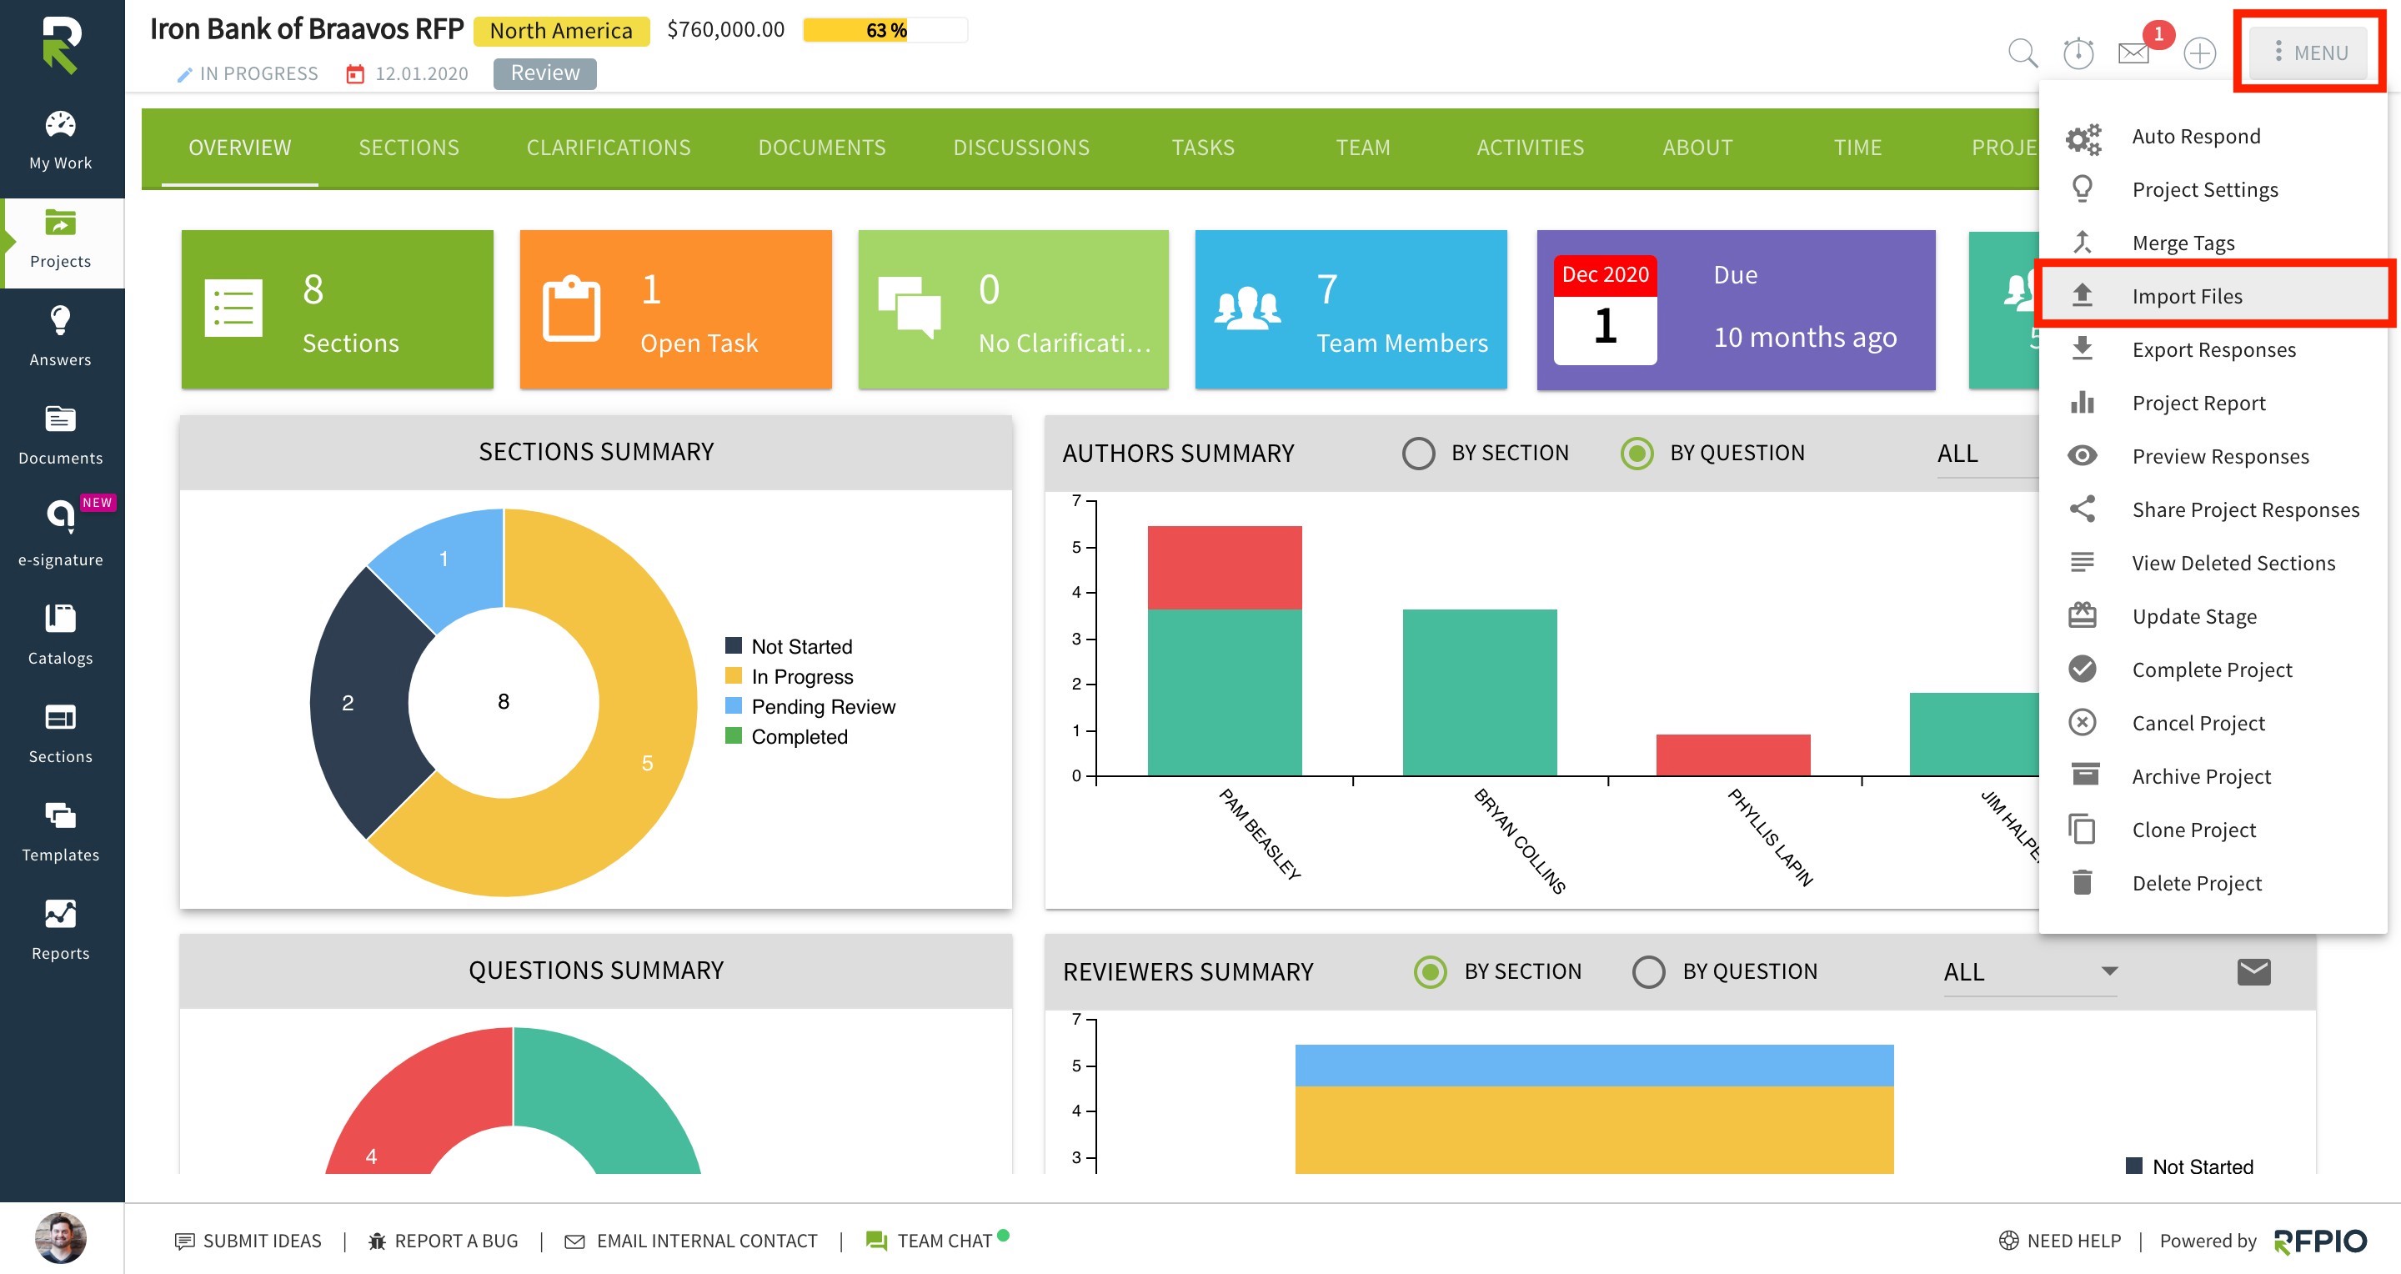Viewport: 2401px width, 1274px height.
Task: Choose Complete Project from the menu
Action: tap(2212, 670)
